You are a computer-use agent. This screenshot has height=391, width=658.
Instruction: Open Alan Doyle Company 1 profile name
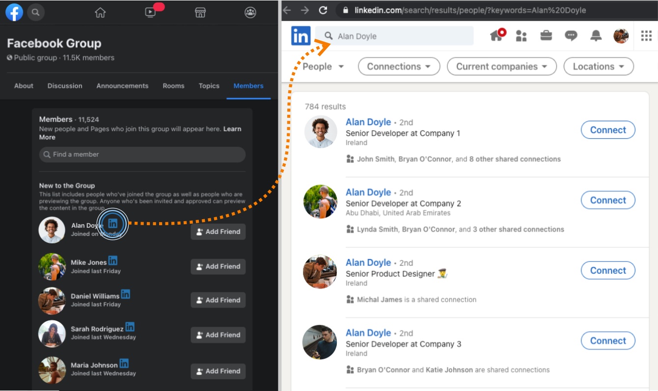[368, 122]
